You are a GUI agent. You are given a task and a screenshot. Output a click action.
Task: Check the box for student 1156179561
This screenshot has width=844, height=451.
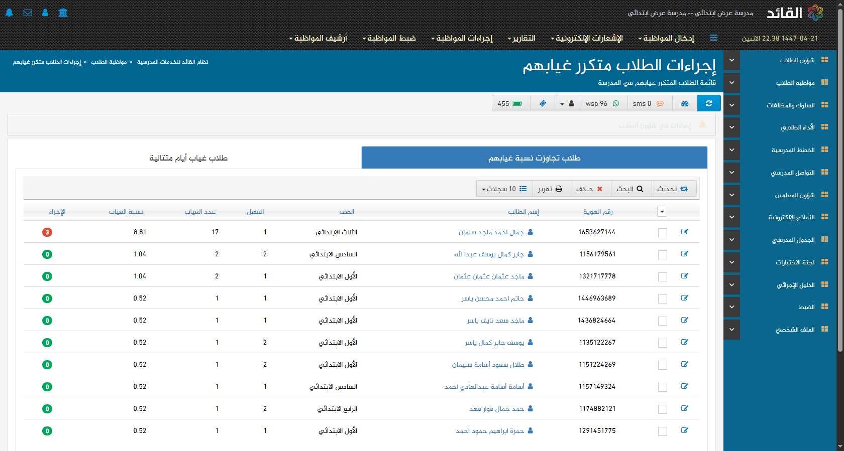click(x=663, y=255)
